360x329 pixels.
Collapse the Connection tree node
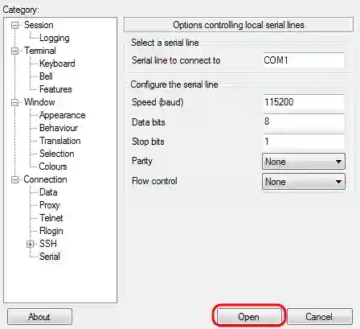click(x=15, y=179)
